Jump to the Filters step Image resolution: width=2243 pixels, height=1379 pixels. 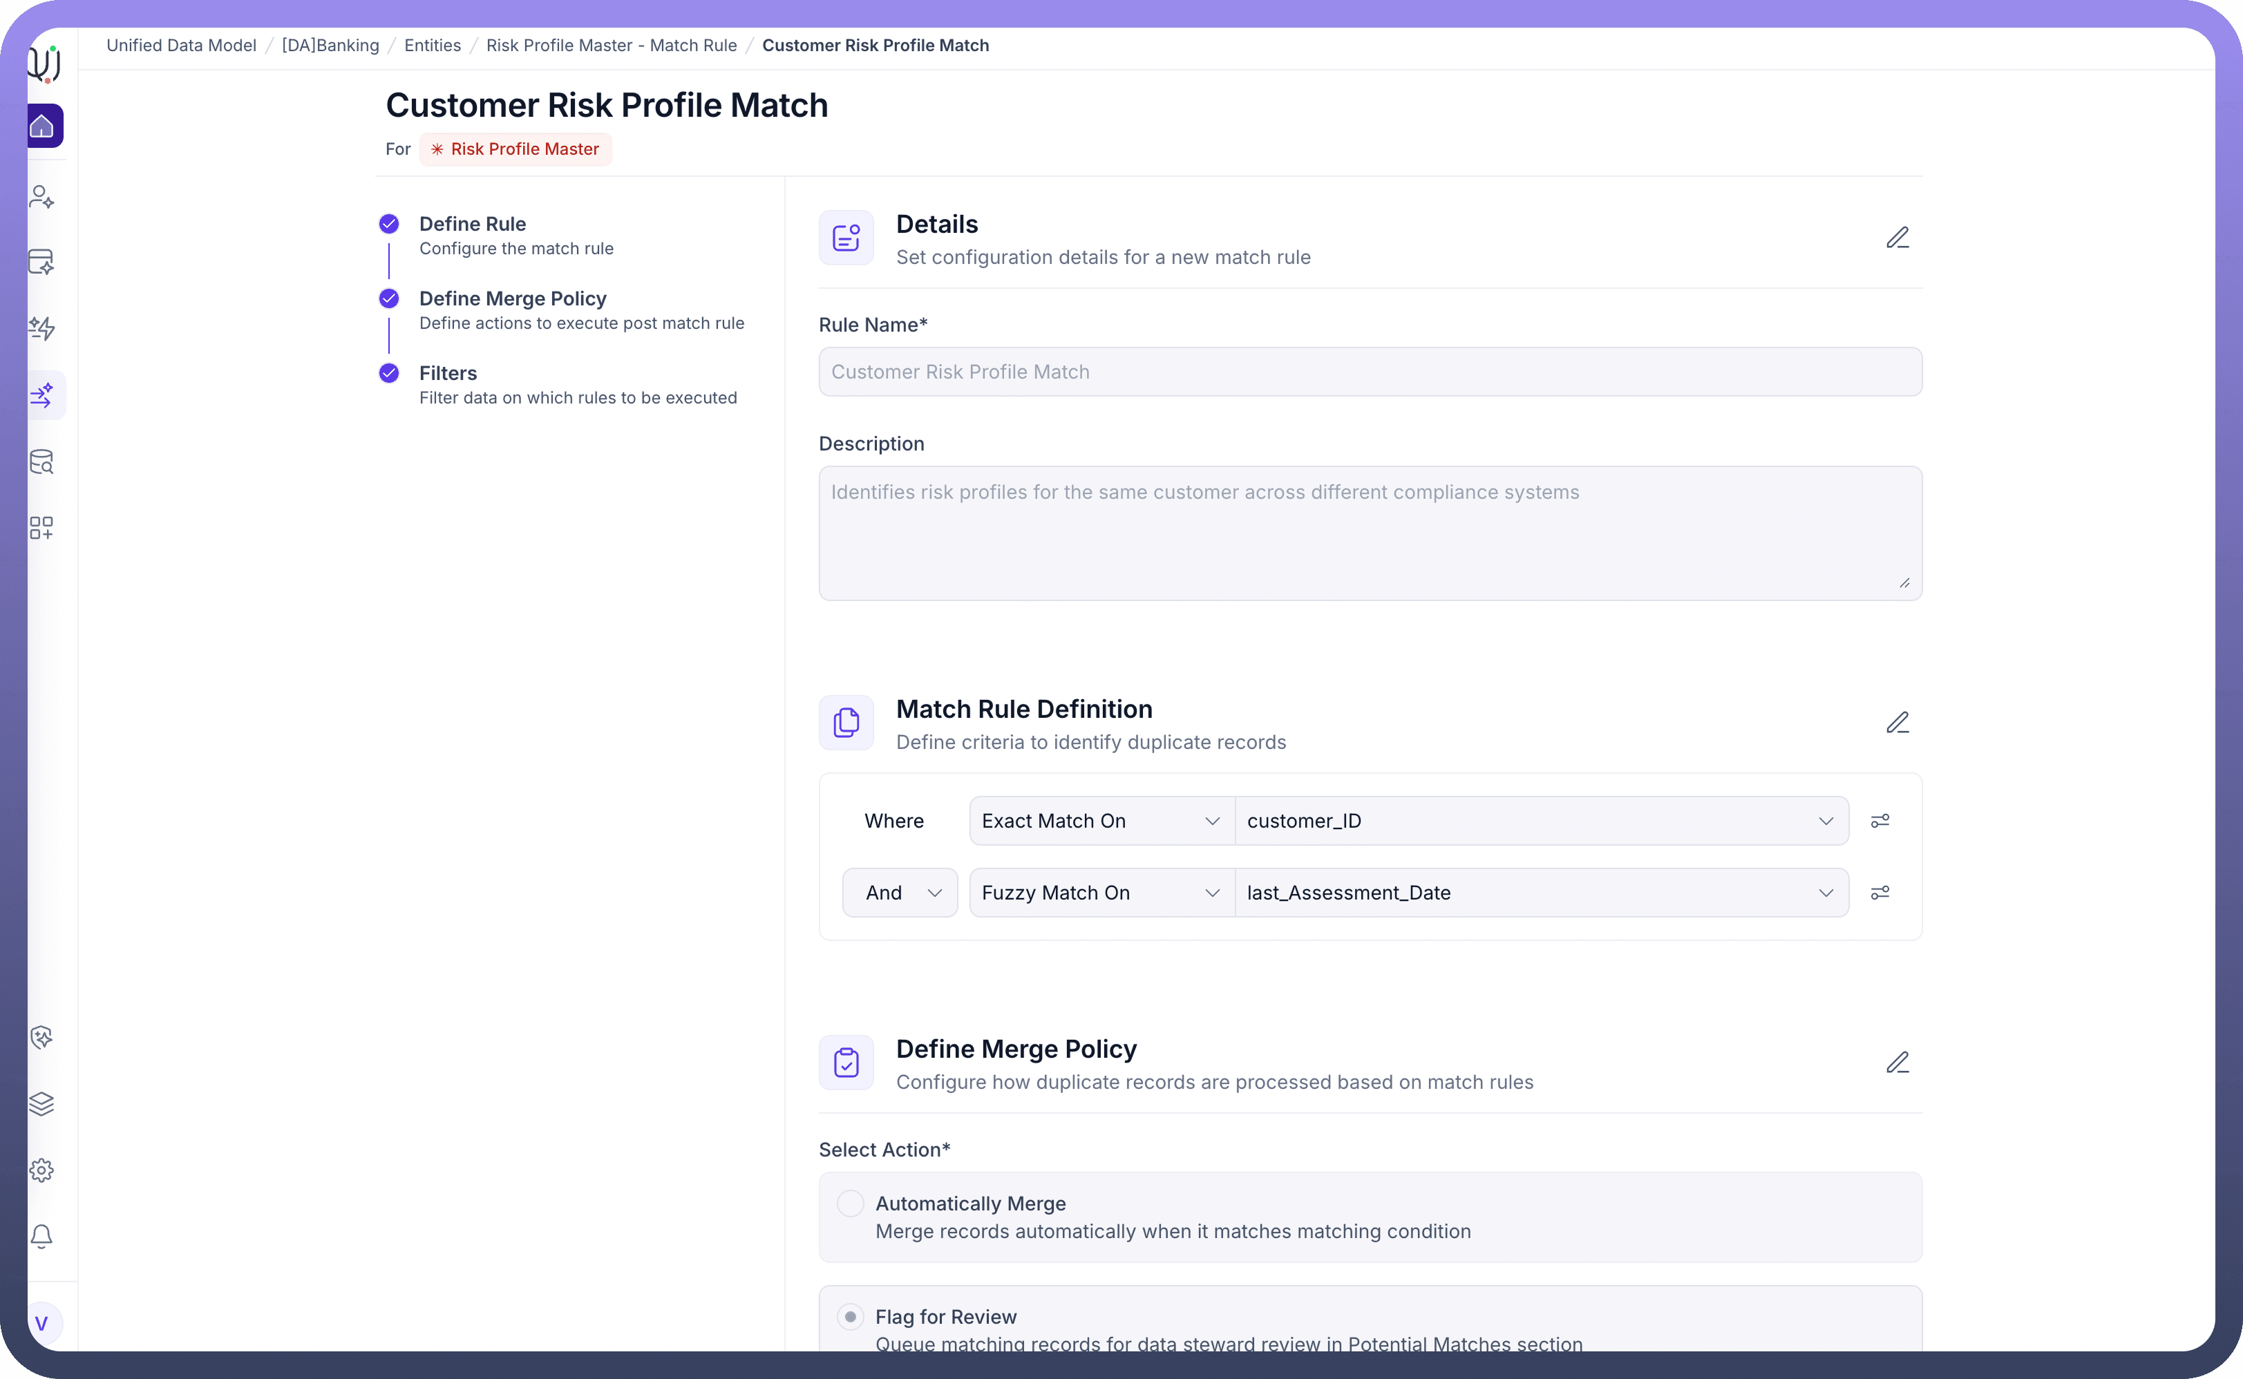(448, 373)
